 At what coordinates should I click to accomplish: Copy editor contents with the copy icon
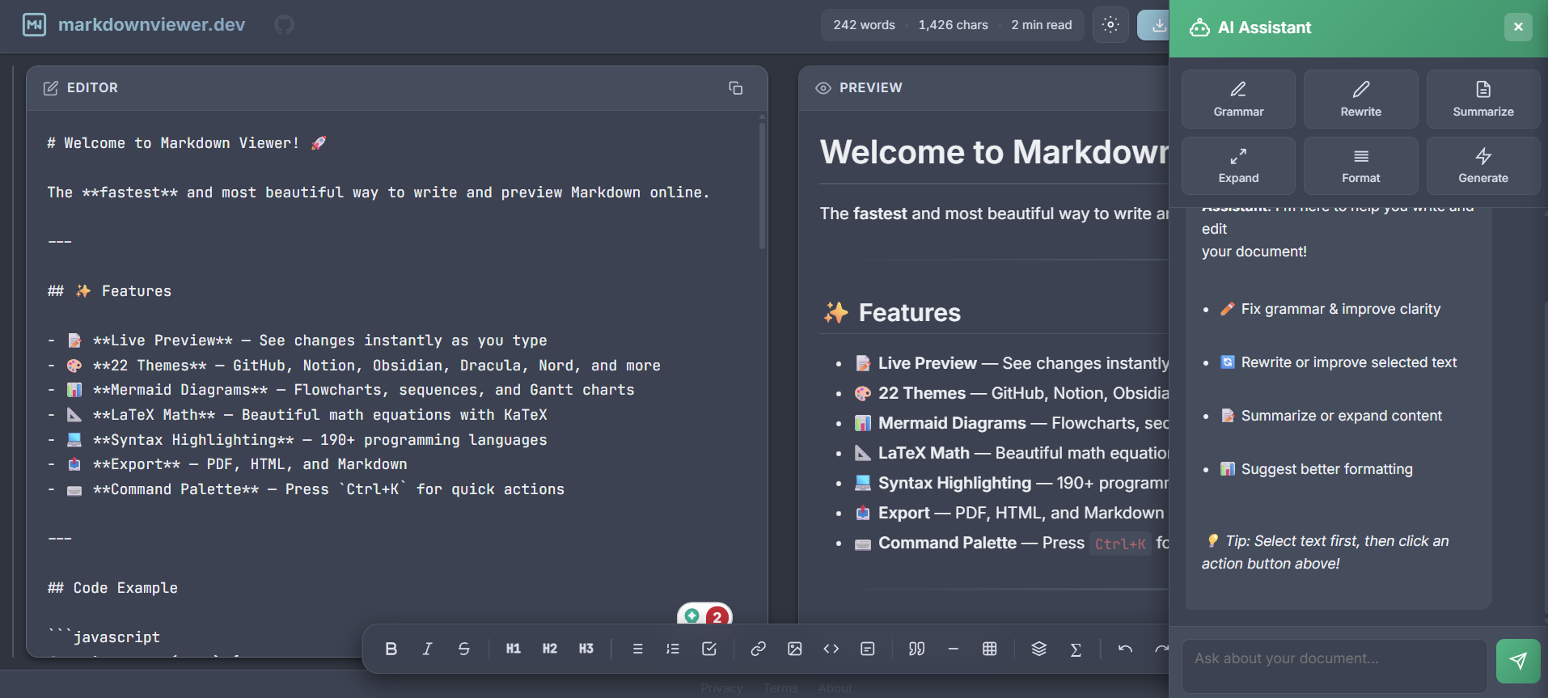[735, 88]
